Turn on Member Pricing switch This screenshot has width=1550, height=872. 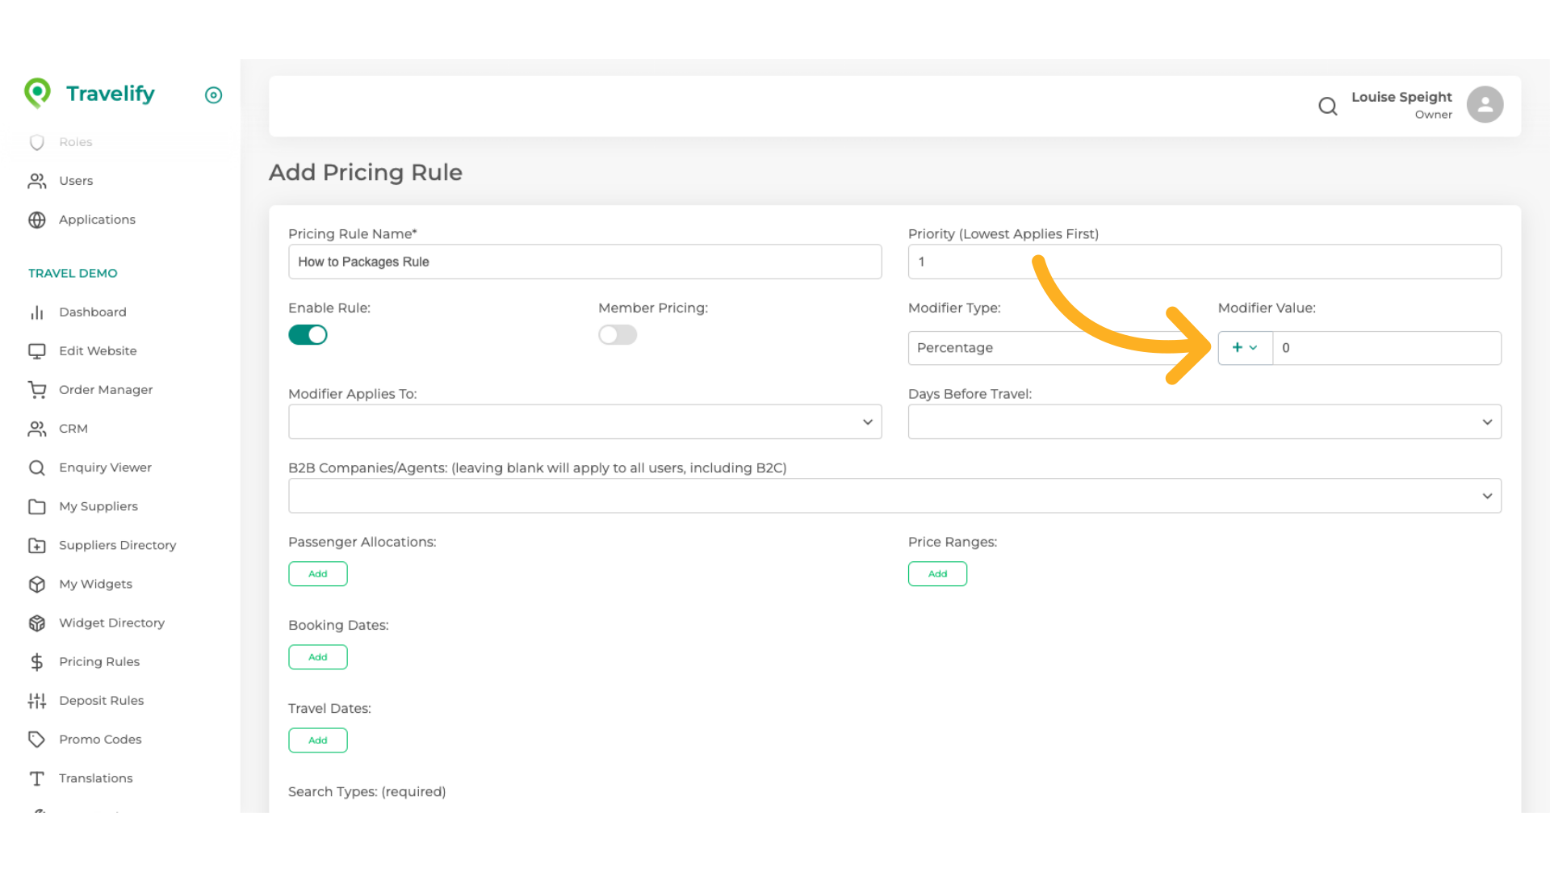click(618, 335)
